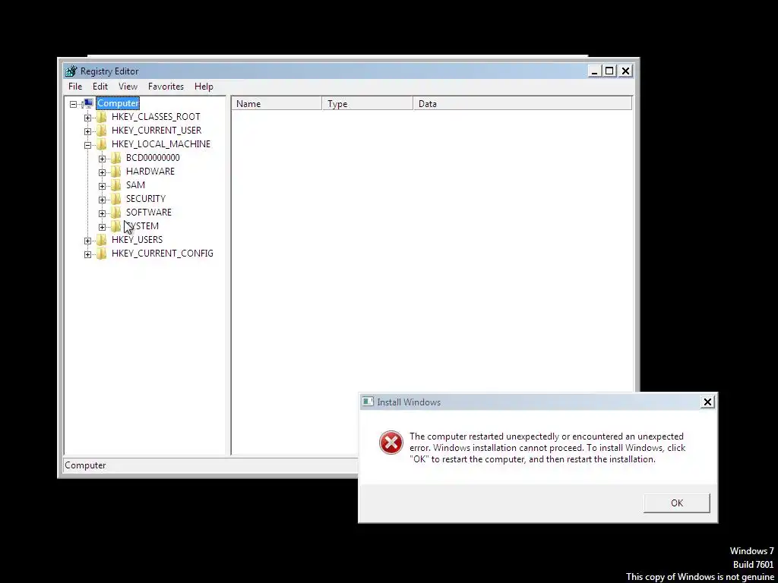
Task: Select the HKEY_CURRENT_CONFIG label
Action: tap(163, 254)
